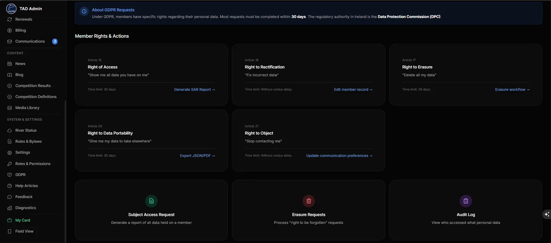Viewport: 551px width, 243px height.
Task: Click the TAD Admin logo icon
Action: (x=11, y=9)
